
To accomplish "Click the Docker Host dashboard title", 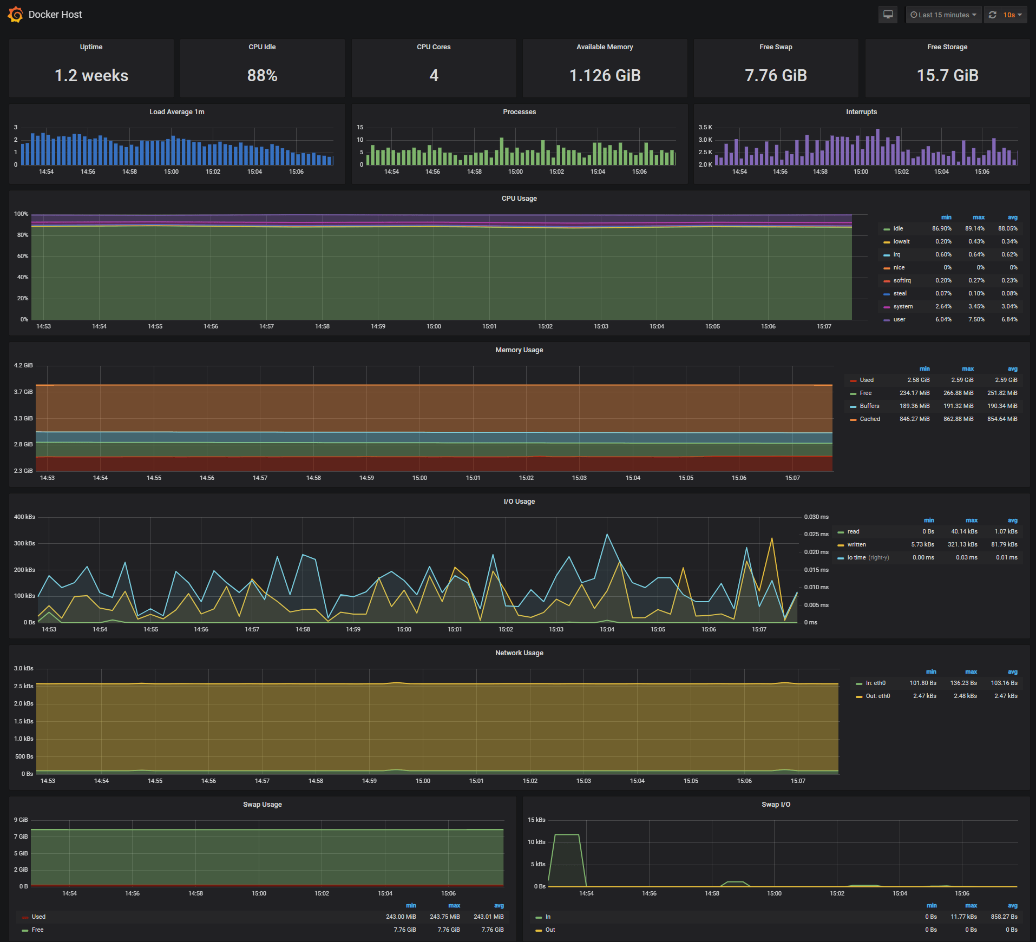I will pos(55,15).
